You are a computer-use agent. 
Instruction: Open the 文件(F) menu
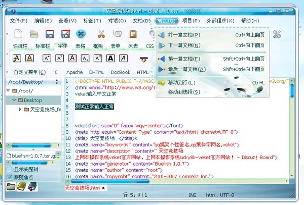(x=19, y=21)
